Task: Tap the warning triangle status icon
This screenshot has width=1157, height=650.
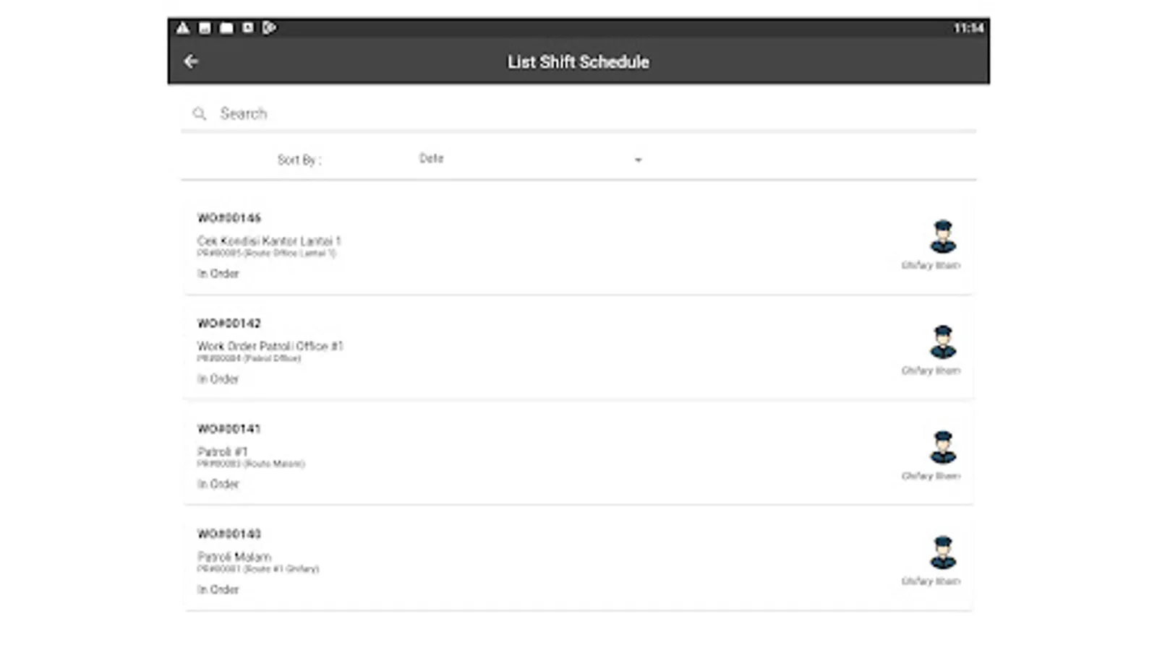Action: [x=183, y=28]
